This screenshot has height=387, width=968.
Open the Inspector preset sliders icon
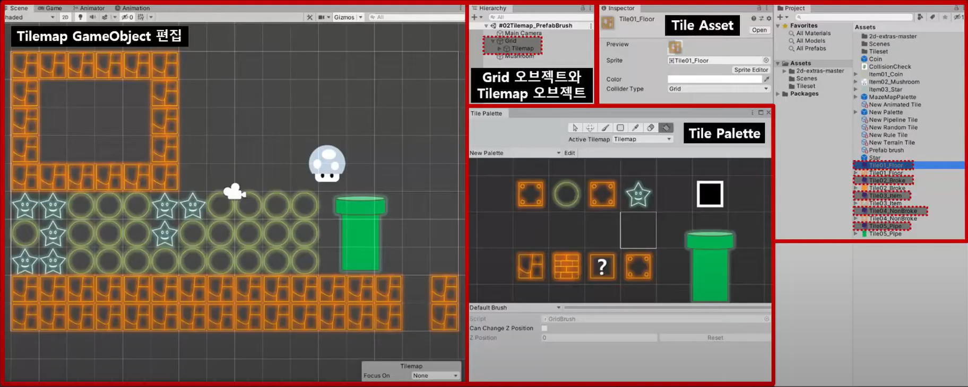761,19
